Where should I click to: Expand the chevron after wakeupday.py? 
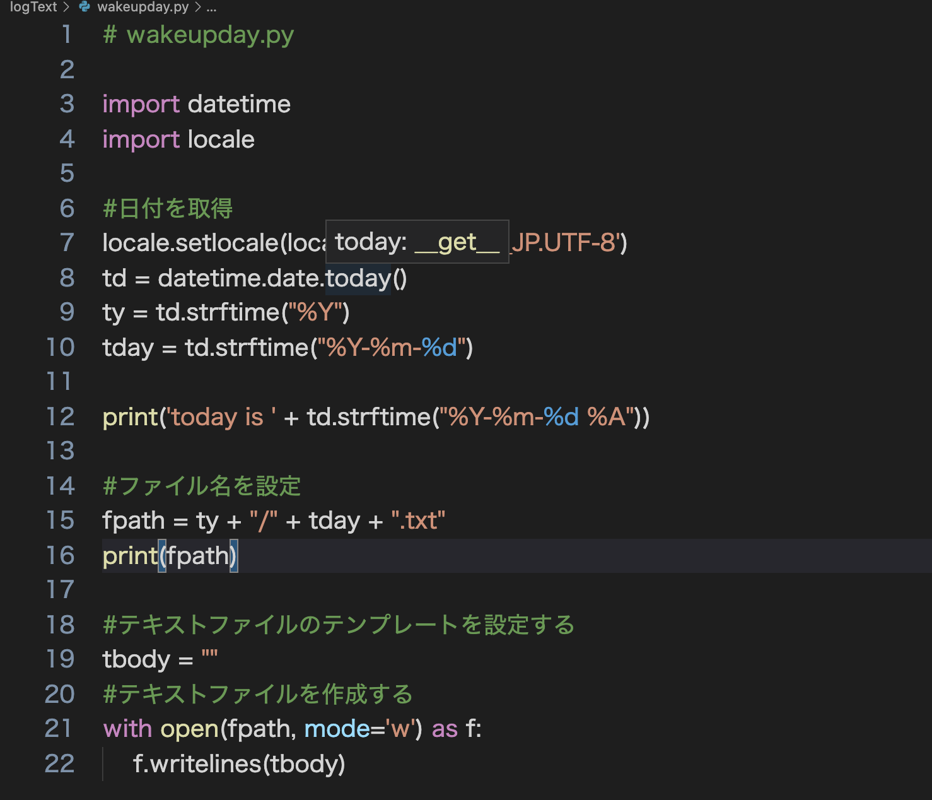[199, 8]
